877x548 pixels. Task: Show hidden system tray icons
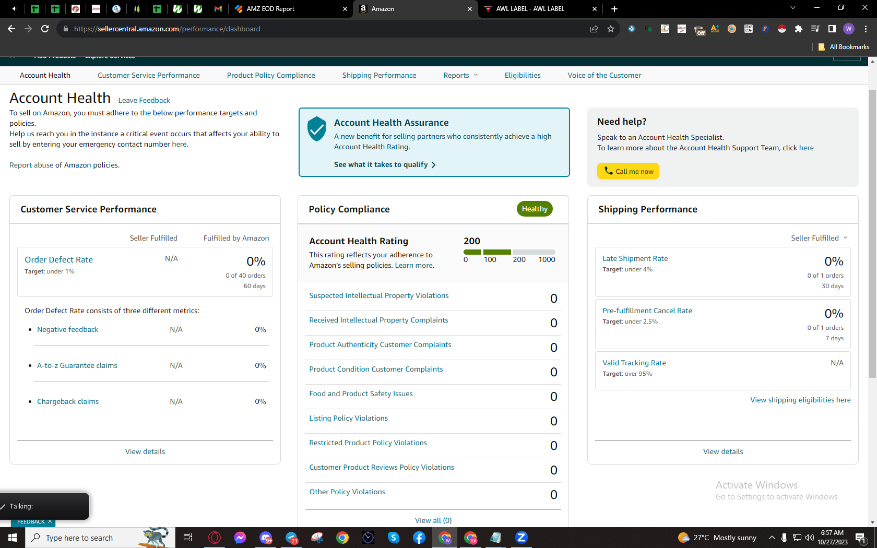(x=772, y=538)
